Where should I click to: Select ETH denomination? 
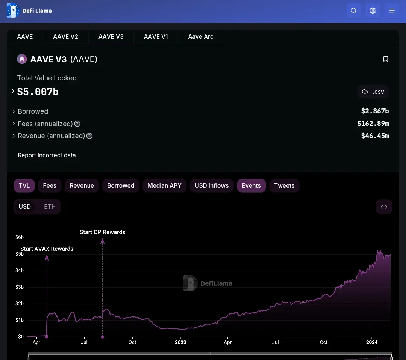tap(50, 206)
